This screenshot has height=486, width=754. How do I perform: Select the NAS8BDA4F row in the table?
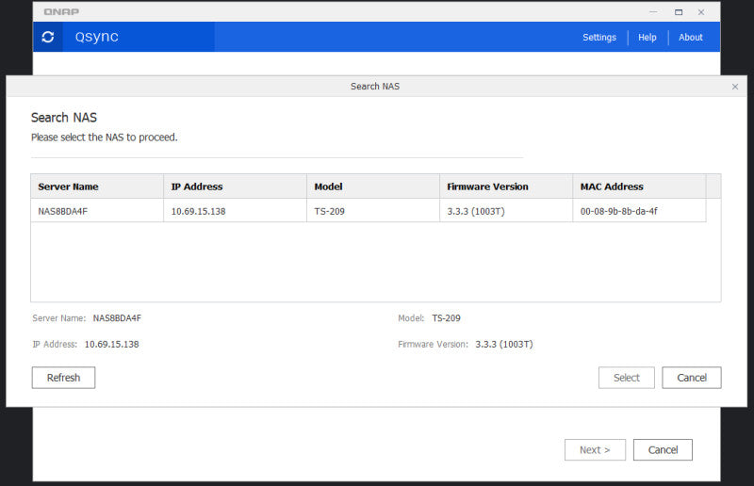[x=369, y=211]
